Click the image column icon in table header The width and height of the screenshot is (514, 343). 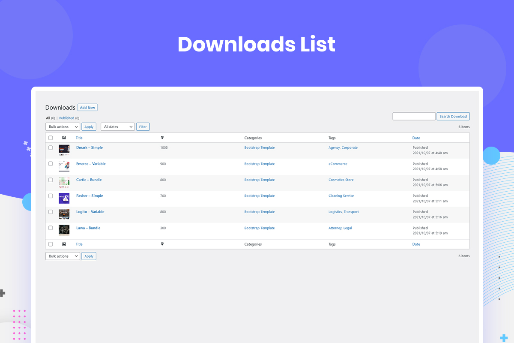point(64,138)
